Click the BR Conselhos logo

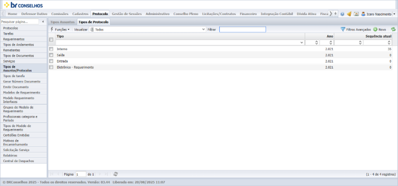[24, 5]
